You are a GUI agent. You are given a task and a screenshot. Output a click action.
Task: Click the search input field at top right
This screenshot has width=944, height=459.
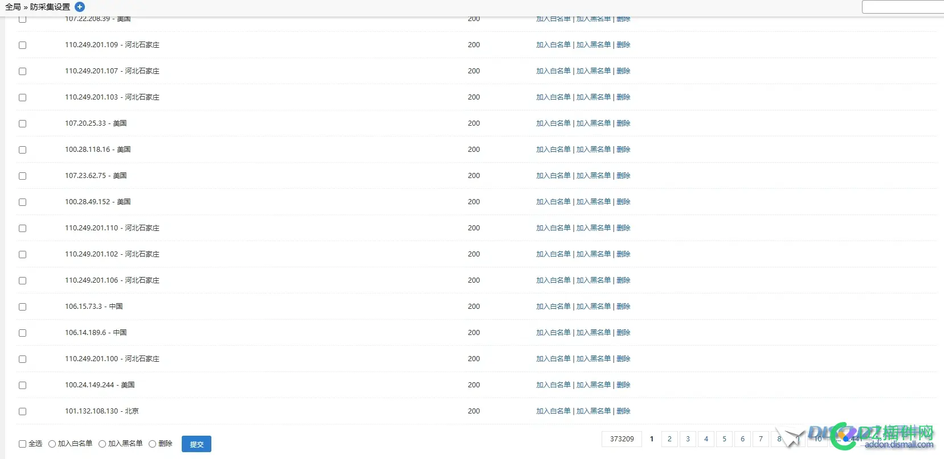coord(902,7)
